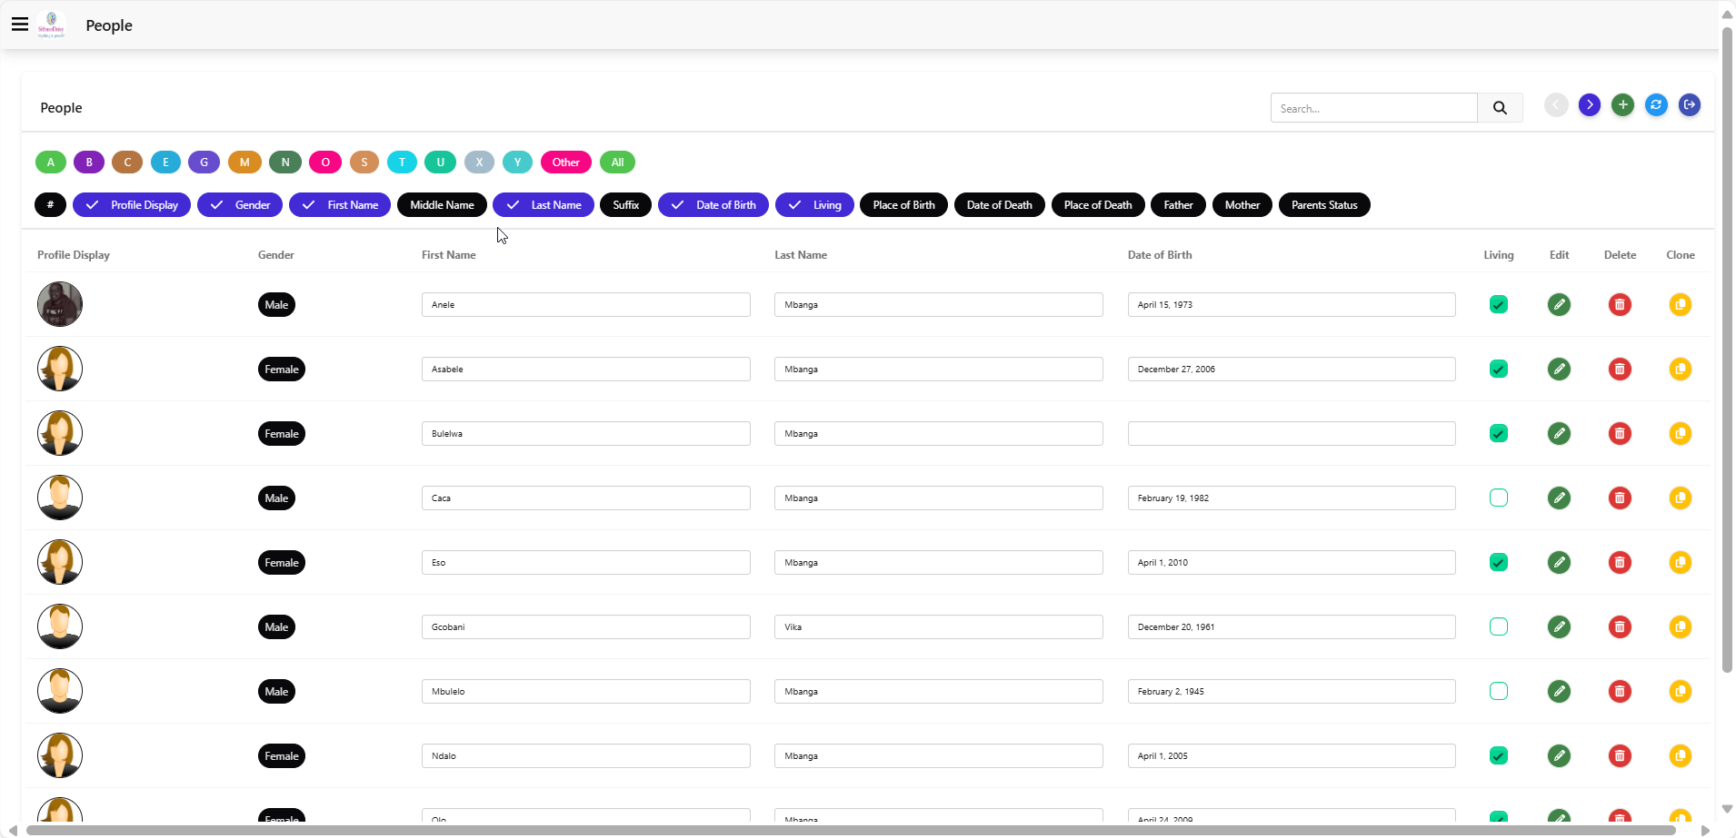Hide the Gender column
Screen dimensions: 1736x838
240,205
